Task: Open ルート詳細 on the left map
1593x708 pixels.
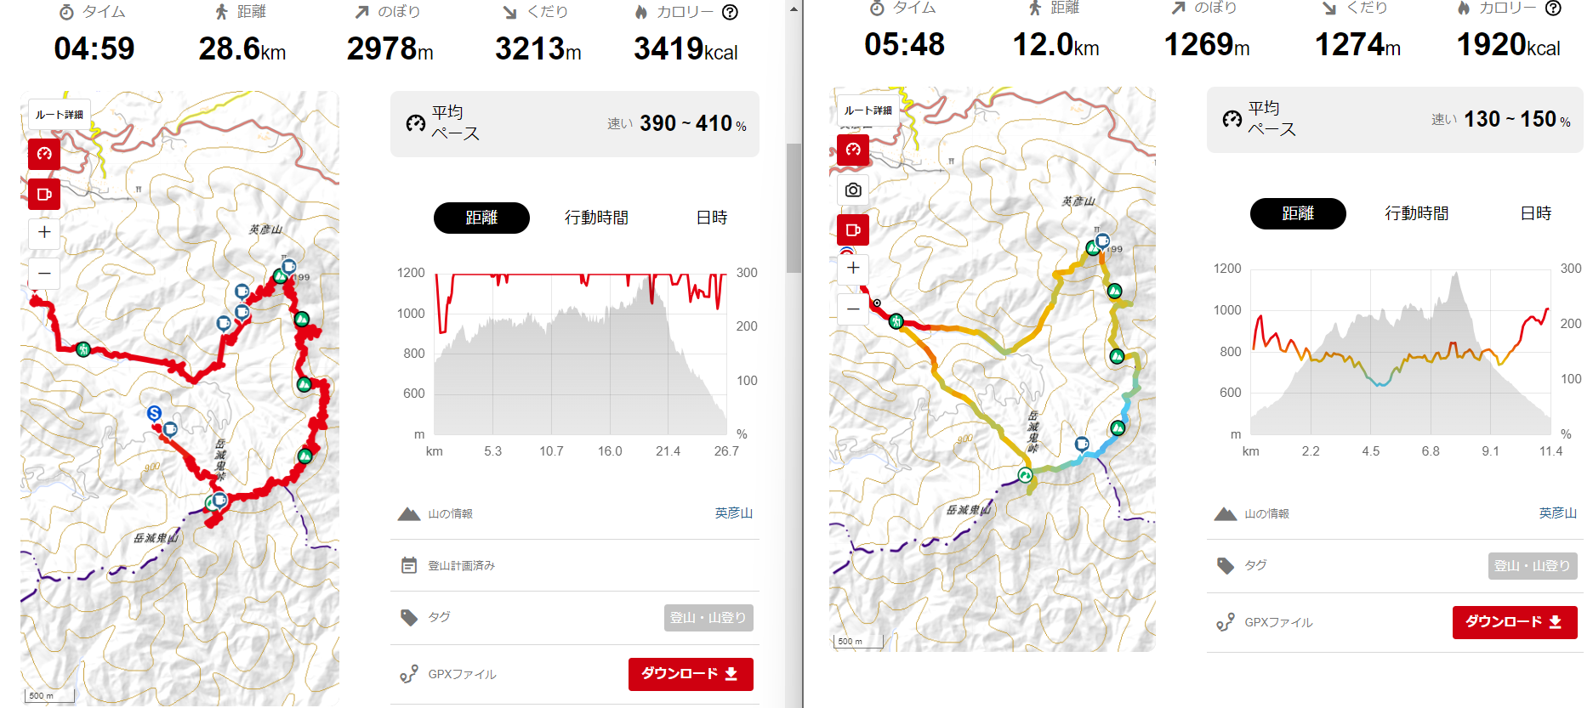Action: pyautogui.click(x=60, y=115)
